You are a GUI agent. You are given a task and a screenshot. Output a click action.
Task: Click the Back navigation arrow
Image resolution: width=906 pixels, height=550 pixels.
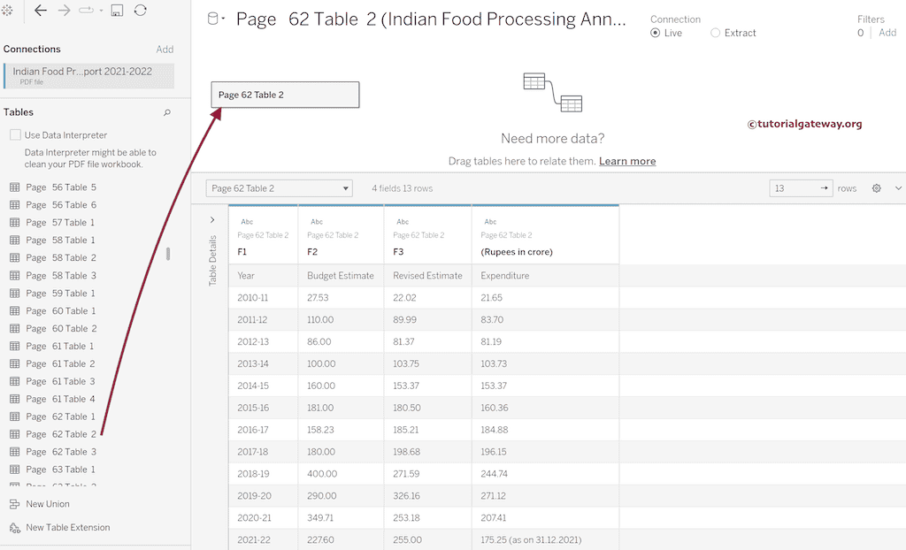(x=41, y=11)
